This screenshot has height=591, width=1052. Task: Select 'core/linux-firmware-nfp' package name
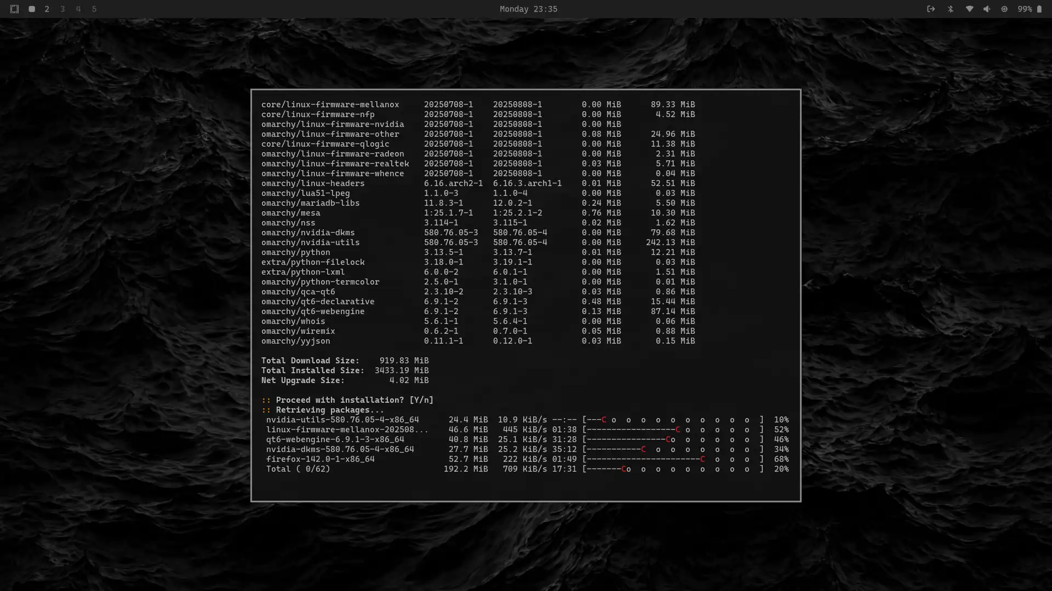pos(318,114)
